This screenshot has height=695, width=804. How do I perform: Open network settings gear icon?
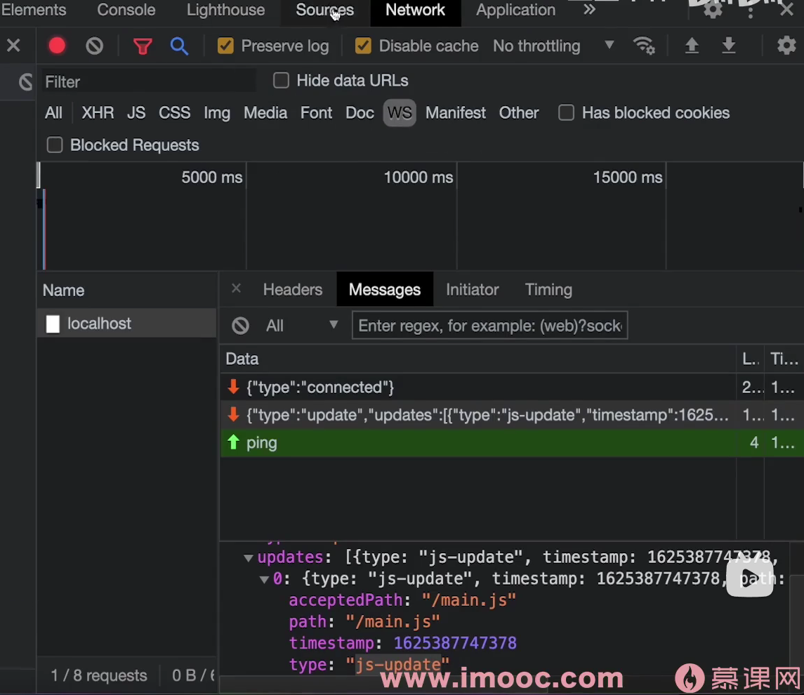coord(786,46)
